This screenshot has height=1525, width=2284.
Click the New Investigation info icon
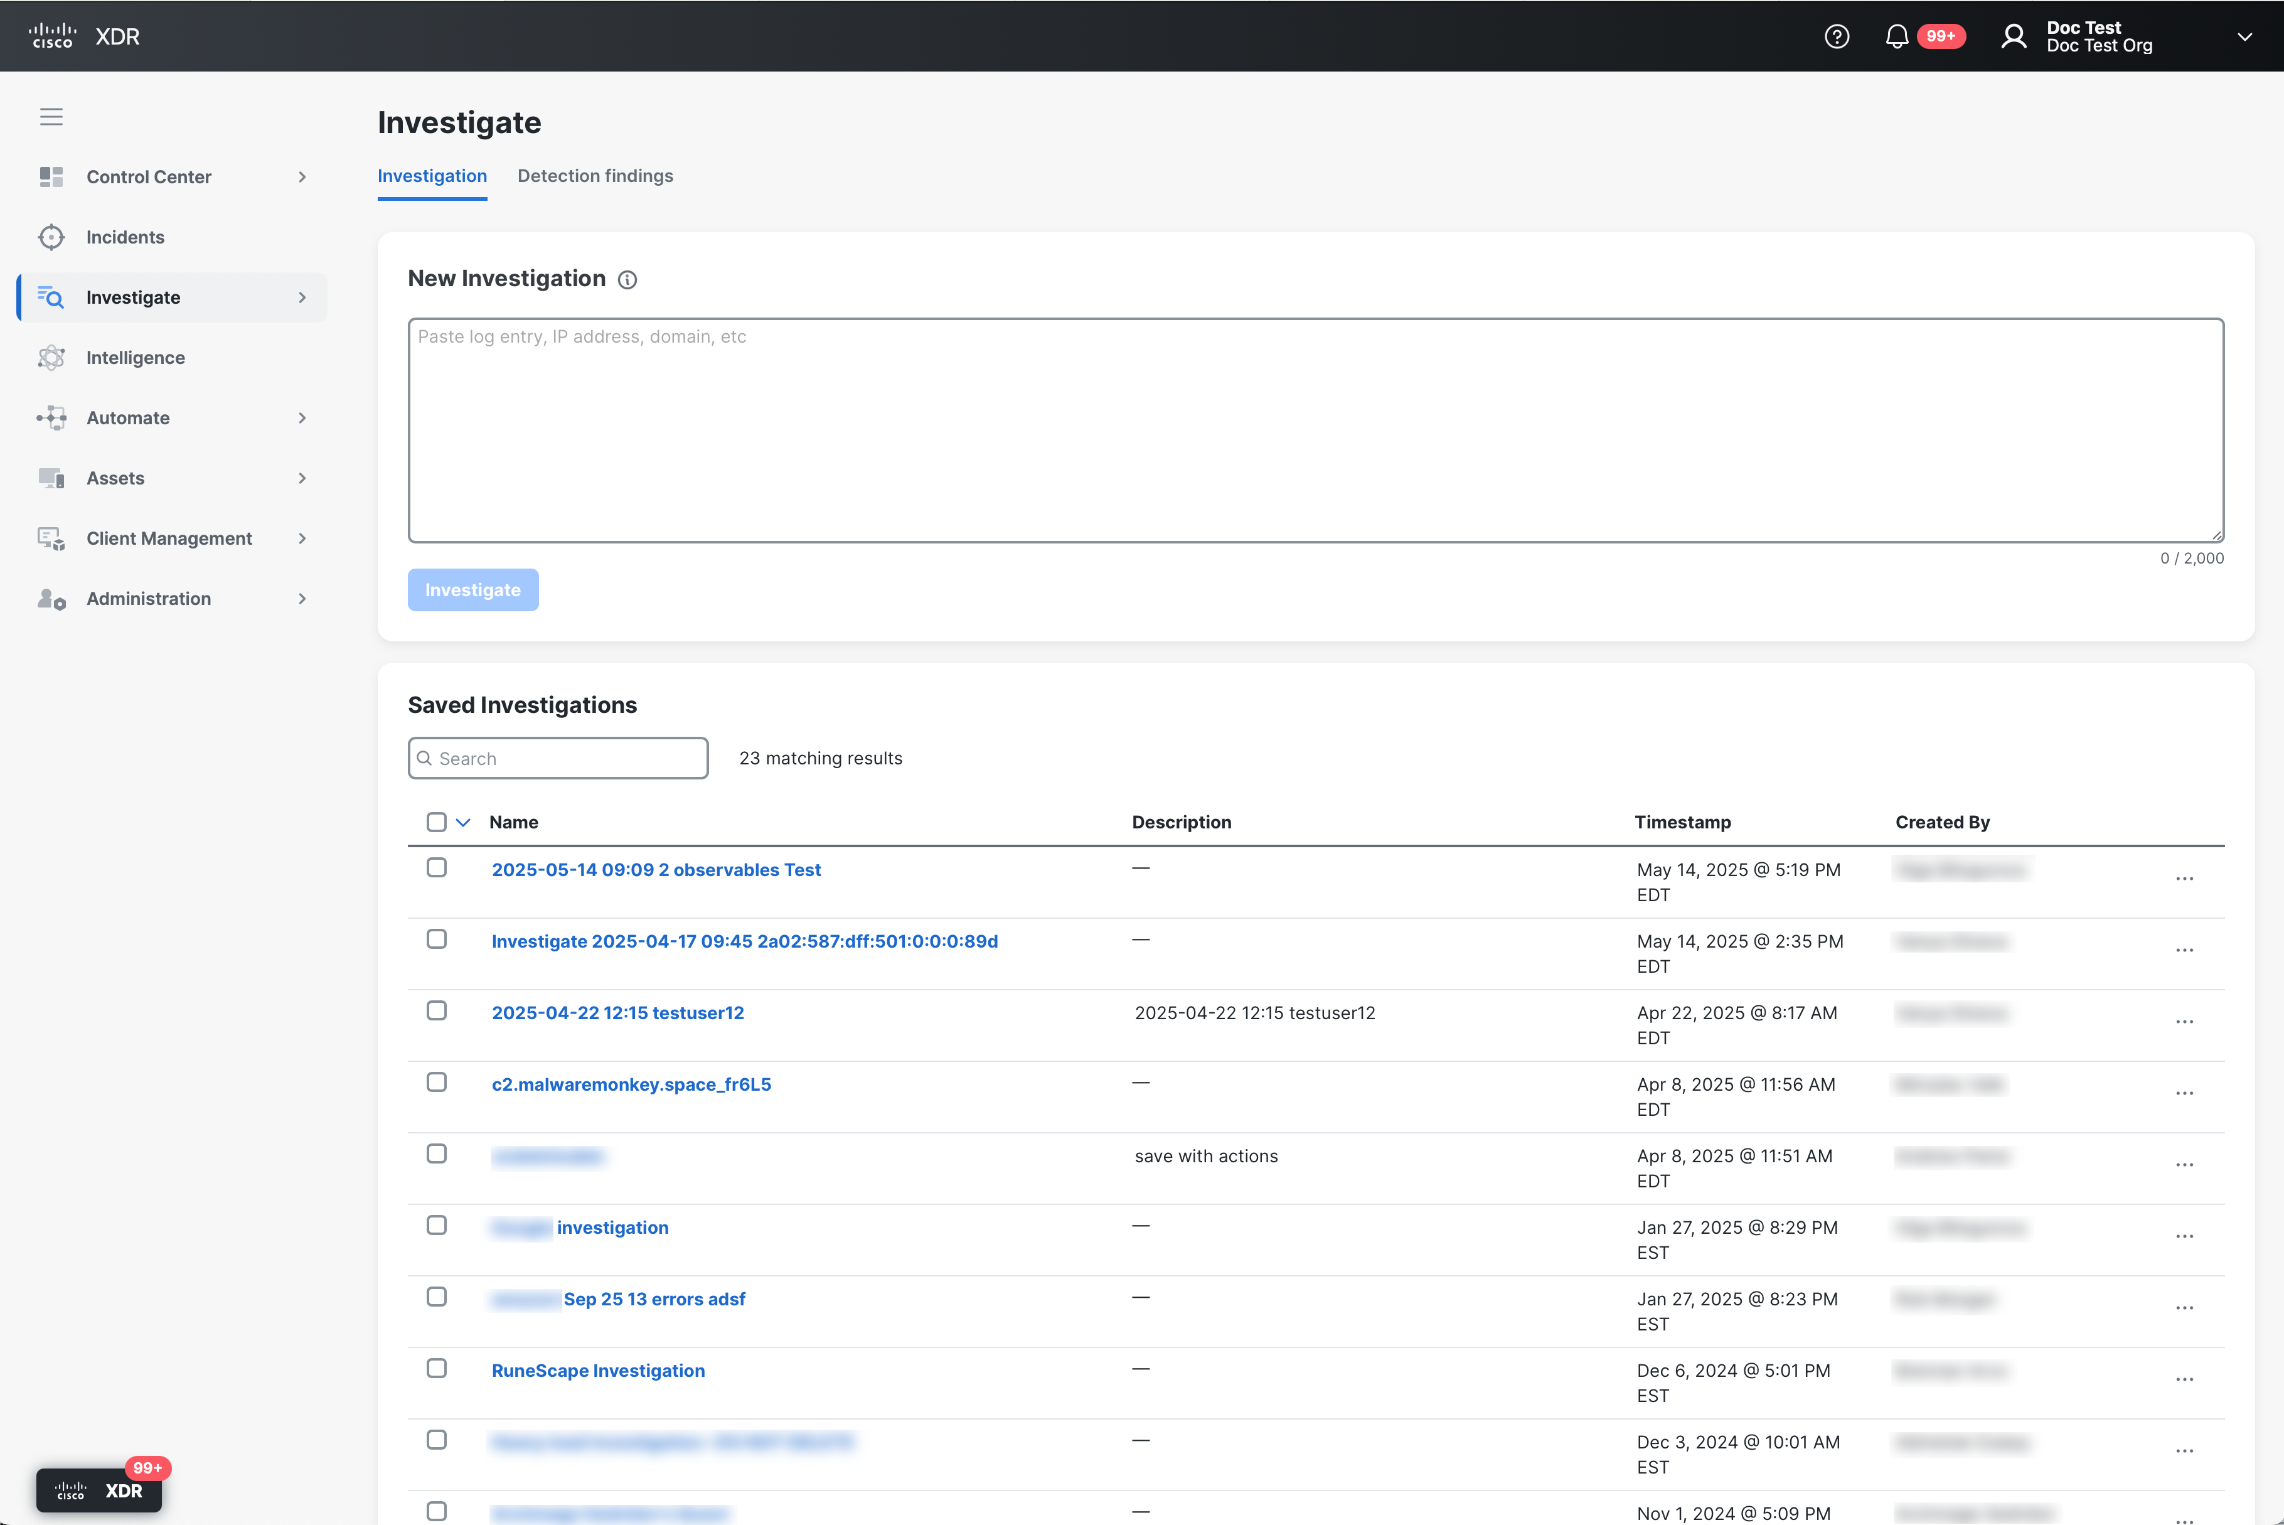coord(628,280)
